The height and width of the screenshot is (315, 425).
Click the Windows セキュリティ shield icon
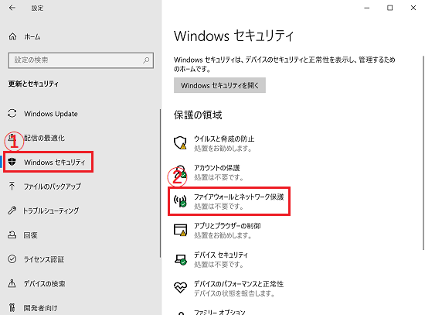[x=12, y=162]
